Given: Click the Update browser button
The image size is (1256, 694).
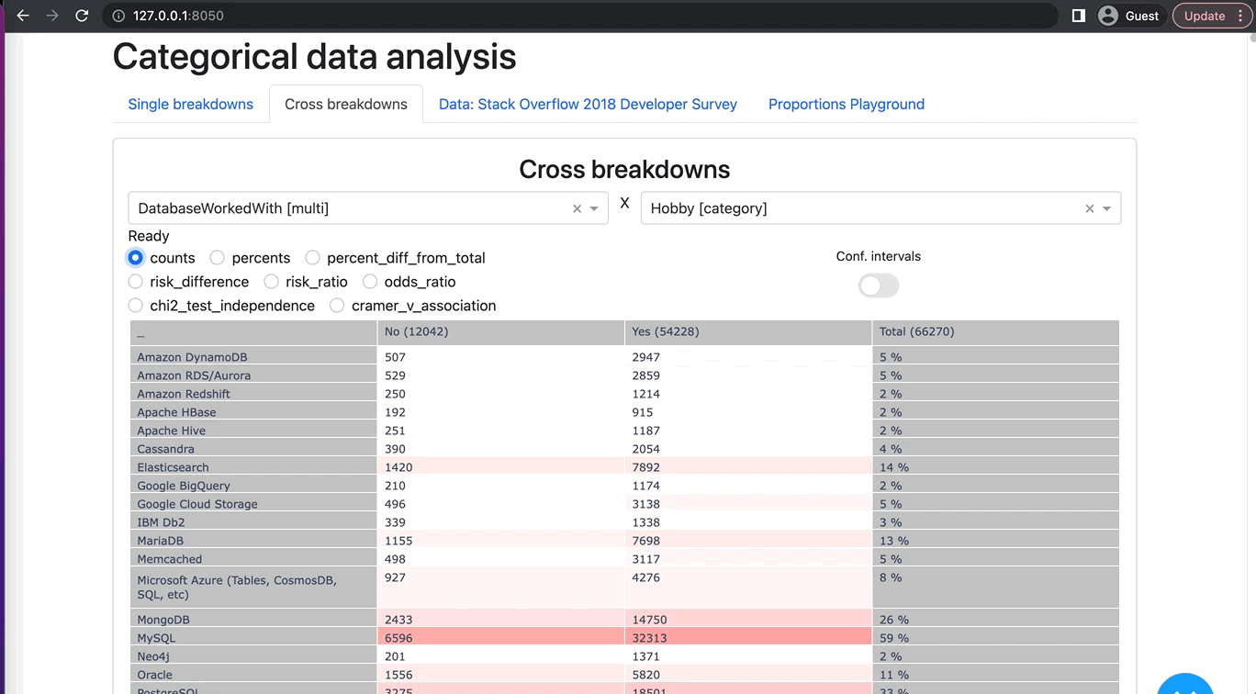Looking at the screenshot, I should coord(1212,16).
